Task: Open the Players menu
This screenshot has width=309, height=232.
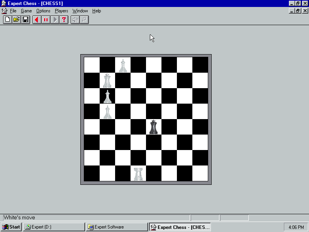Action: pyautogui.click(x=61, y=11)
